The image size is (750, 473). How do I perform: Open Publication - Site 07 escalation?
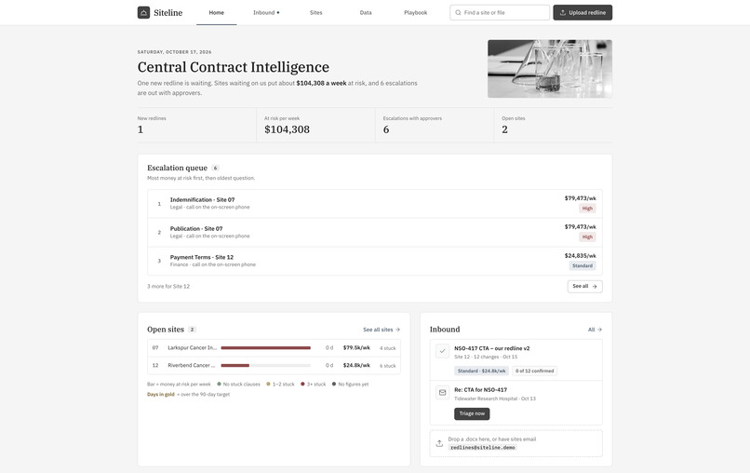[374, 232]
